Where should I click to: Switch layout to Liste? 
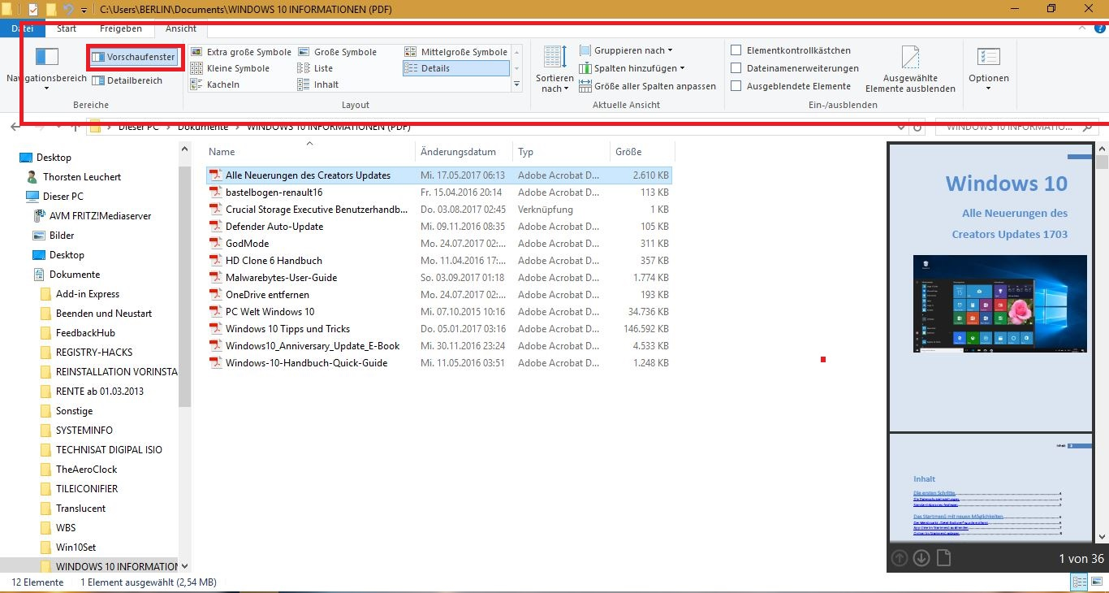coord(315,68)
